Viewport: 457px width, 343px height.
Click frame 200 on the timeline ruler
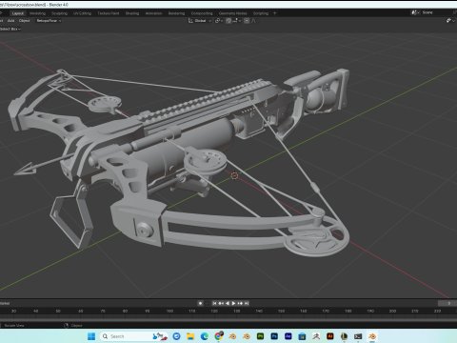tap(392, 311)
